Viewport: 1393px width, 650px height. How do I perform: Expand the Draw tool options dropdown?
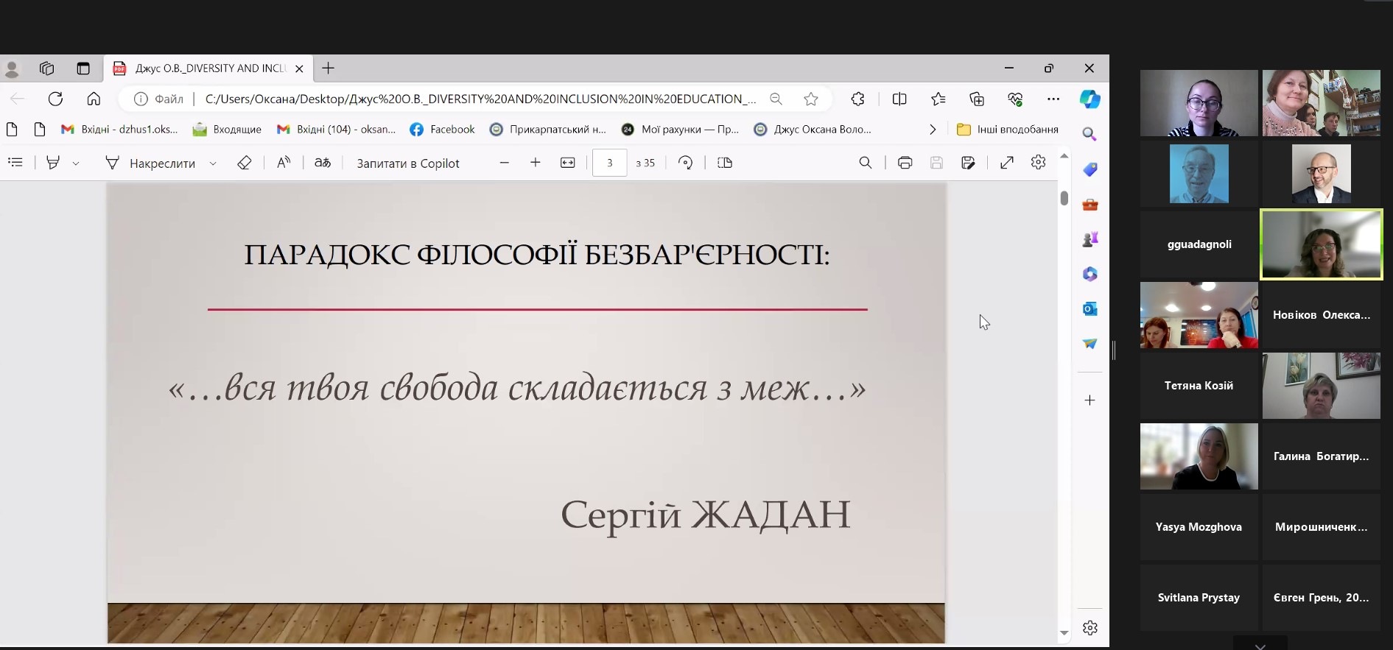[213, 163]
